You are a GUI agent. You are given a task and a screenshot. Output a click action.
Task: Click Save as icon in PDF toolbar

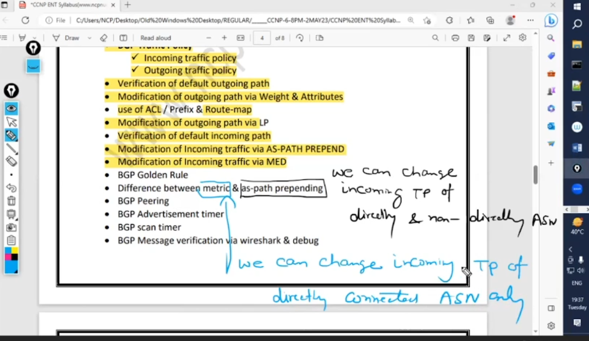tap(487, 38)
